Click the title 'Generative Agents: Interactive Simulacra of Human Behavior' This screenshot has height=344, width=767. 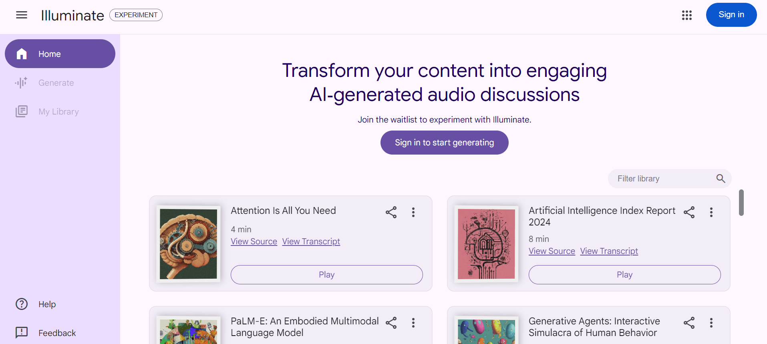click(594, 327)
